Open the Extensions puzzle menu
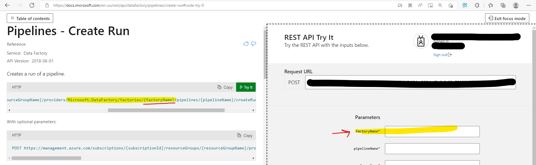The width and height of the screenshot is (536, 165). click(477, 5)
